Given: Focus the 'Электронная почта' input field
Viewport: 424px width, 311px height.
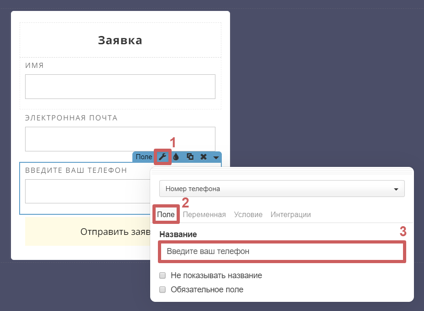Looking at the screenshot, I should click(x=120, y=139).
